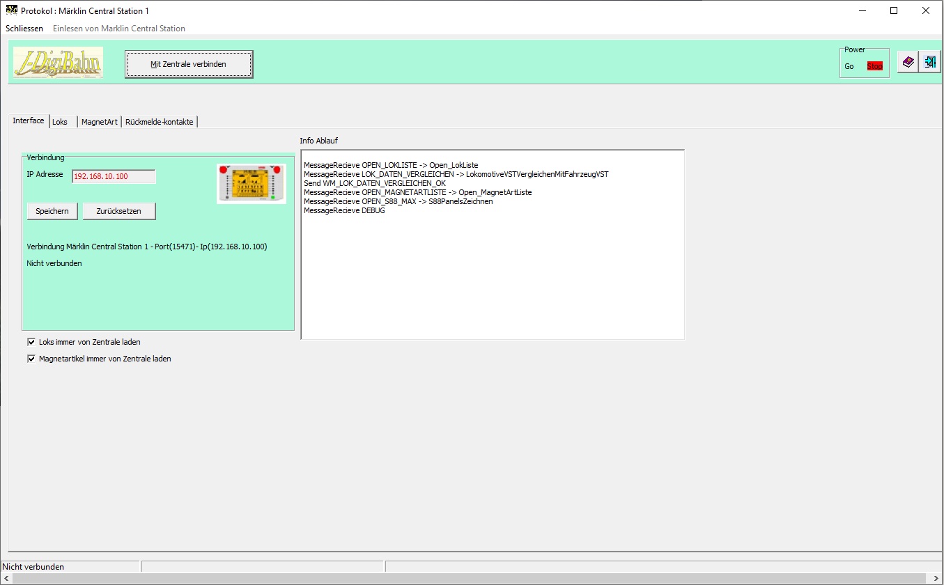Image resolution: width=944 pixels, height=585 pixels.
Task: Click the Speichern button
Action: tap(52, 211)
